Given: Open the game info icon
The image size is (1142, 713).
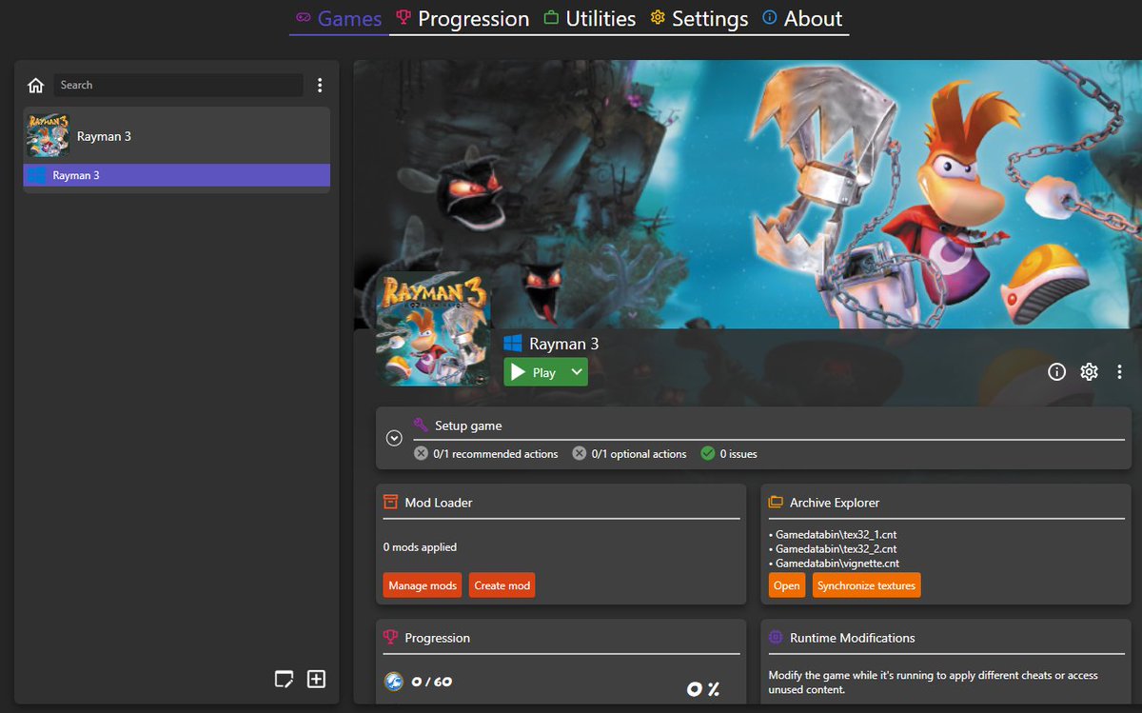Looking at the screenshot, I should tap(1056, 371).
